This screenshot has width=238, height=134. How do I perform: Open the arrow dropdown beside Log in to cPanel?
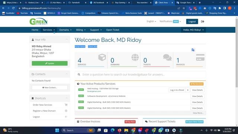pyautogui.click(x=188, y=90)
